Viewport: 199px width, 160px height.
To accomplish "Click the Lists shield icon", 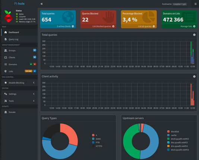I will pyautogui.click(x=6, y=71).
